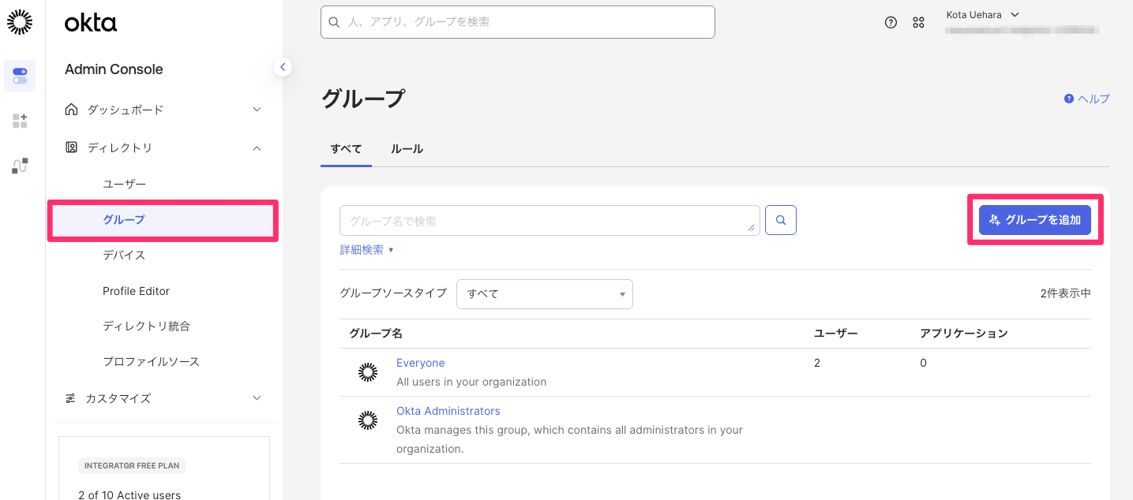Open the workflows icon in left rail
The width and height of the screenshot is (1133, 500).
20,166
